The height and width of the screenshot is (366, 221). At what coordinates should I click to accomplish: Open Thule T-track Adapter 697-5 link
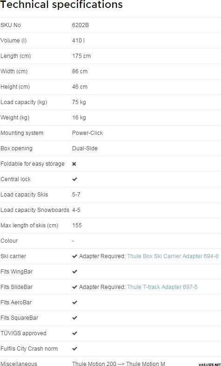[x=162, y=287]
